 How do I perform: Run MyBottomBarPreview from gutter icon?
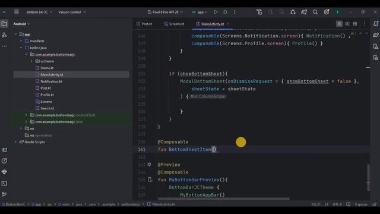(150, 180)
